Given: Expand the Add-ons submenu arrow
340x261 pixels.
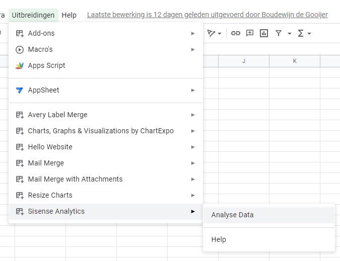Looking at the screenshot, I should [193, 33].
